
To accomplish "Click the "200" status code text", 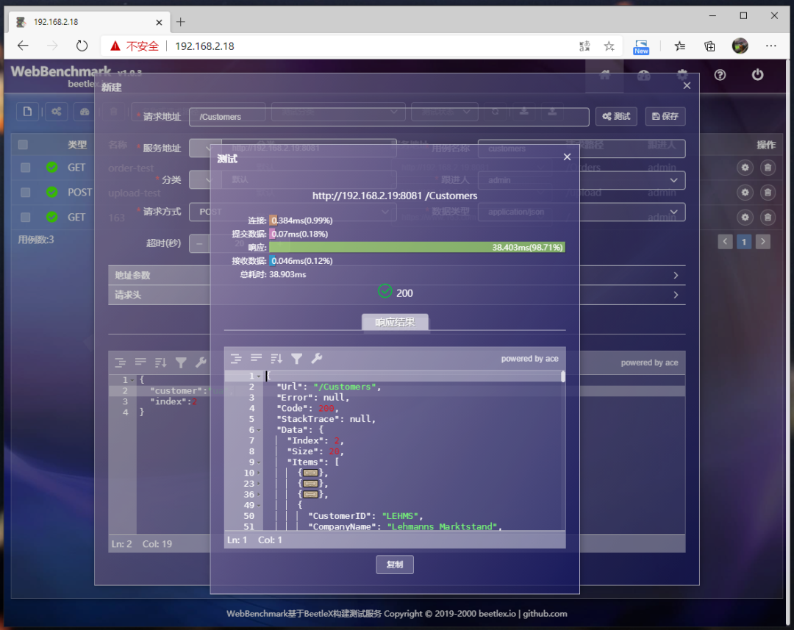I will [x=404, y=293].
